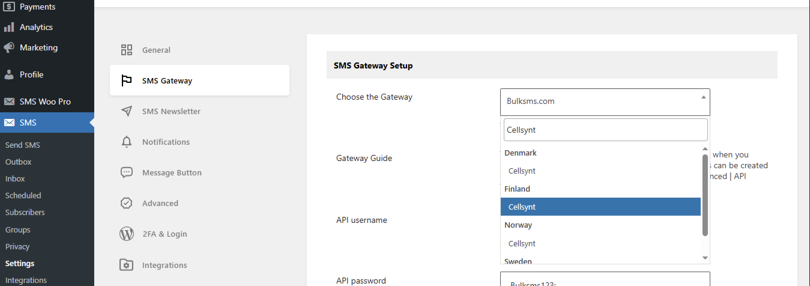Choose Cellsynt under Finland

[x=600, y=207]
